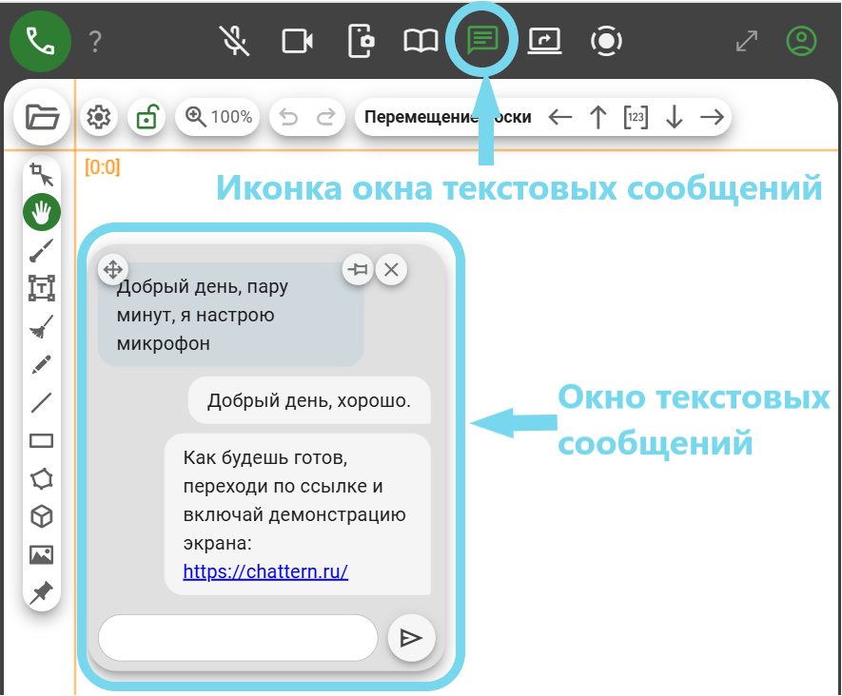842x696 pixels.
Task: Move the board left with arrow
Action: click(x=560, y=117)
